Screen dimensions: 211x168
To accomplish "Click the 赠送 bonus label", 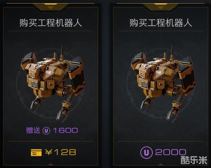I will (x=33, y=130).
